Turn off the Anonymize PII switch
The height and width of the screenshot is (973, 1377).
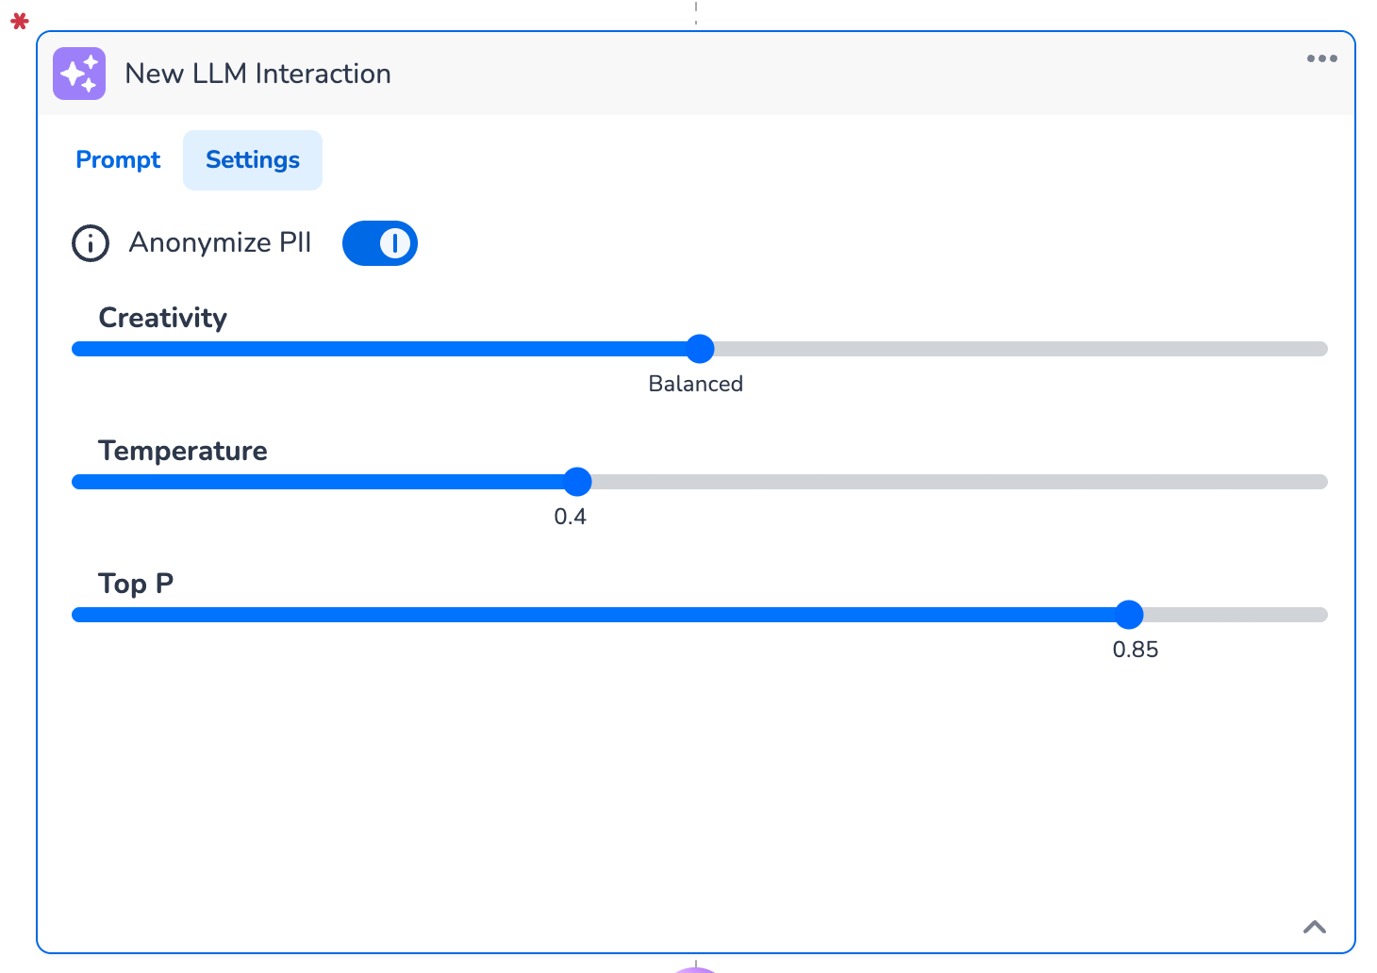tap(380, 243)
